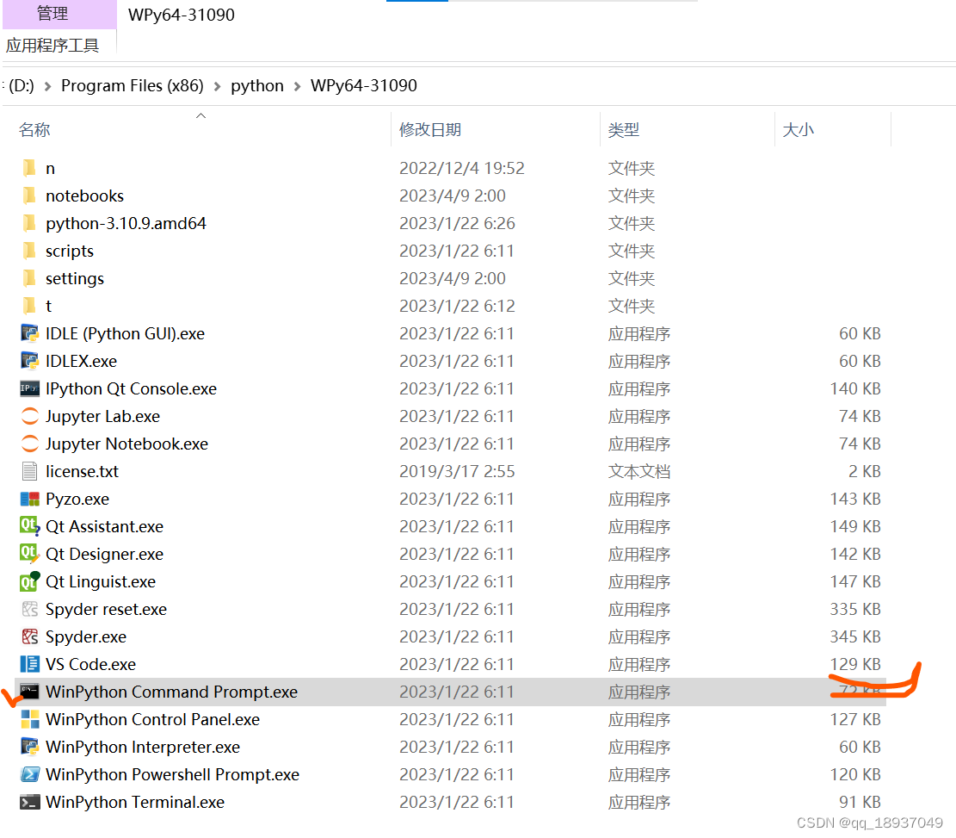Switch to the 管理 ribbon tab

52,14
